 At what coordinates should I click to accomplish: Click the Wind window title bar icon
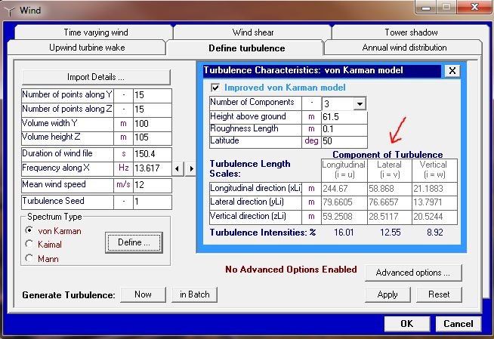10,11
